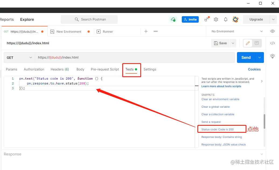Select the Tests tab
Viewport: 279px width, 170px height.
coord(131,69)
